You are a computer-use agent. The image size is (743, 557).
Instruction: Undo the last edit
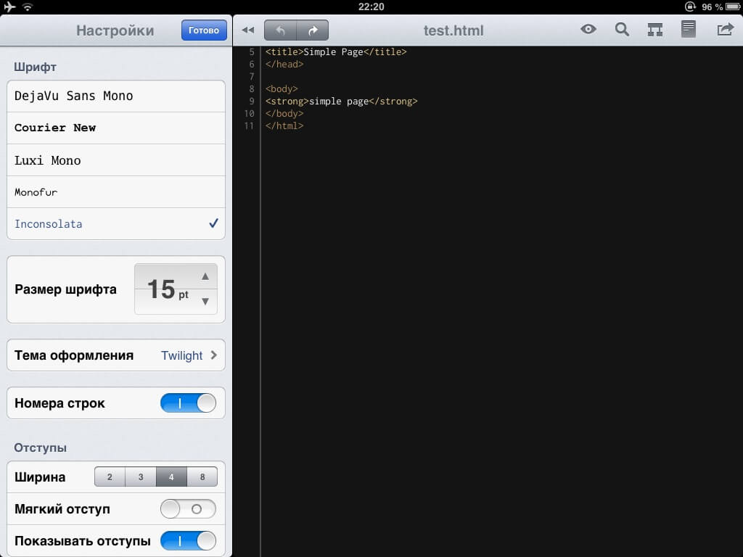280,30
